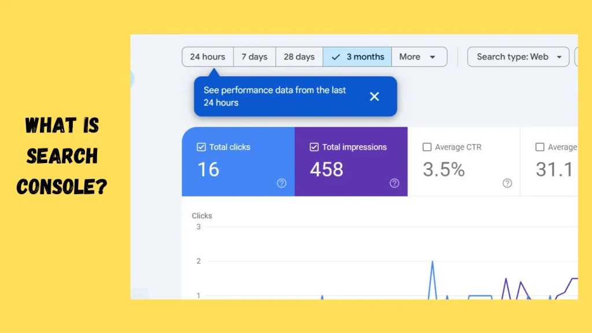Expand the Search type: Web dropdown
The height and width of the screenshot is (333, 592).
tap(519, 57)
